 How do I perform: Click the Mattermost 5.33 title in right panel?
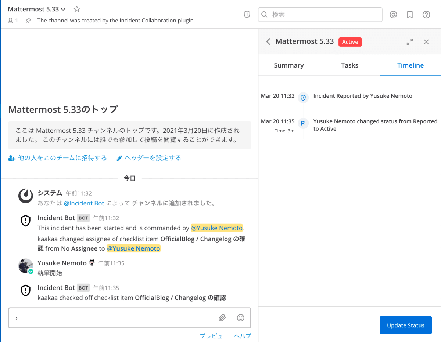click(305, 41)
